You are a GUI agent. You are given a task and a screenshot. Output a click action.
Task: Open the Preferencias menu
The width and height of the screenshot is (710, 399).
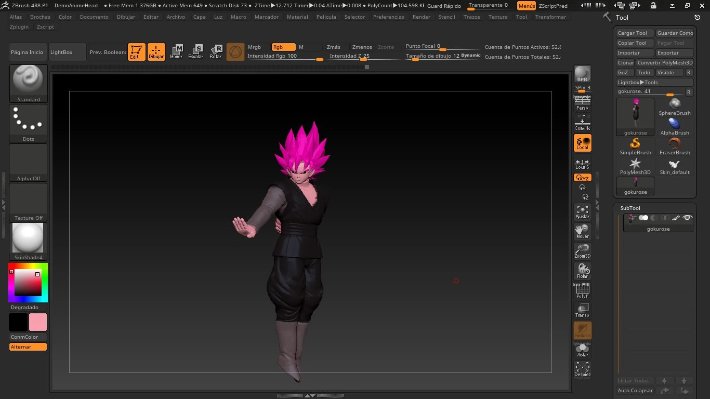pyautogui.click(x=389, y=17)
